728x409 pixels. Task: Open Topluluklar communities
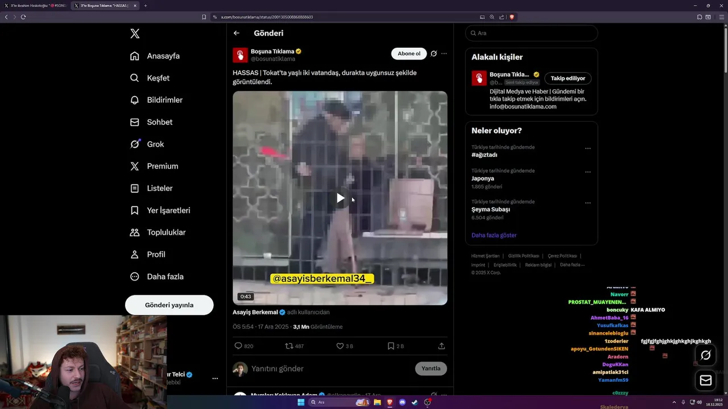pyautogui.click(x=158, y=232)
